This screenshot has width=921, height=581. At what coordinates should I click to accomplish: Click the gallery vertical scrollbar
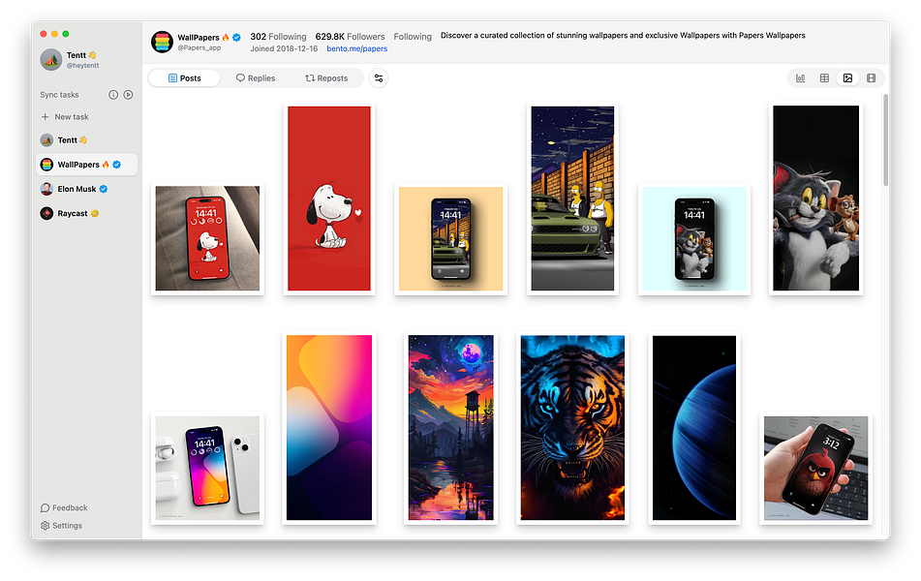tap(886, 141)
